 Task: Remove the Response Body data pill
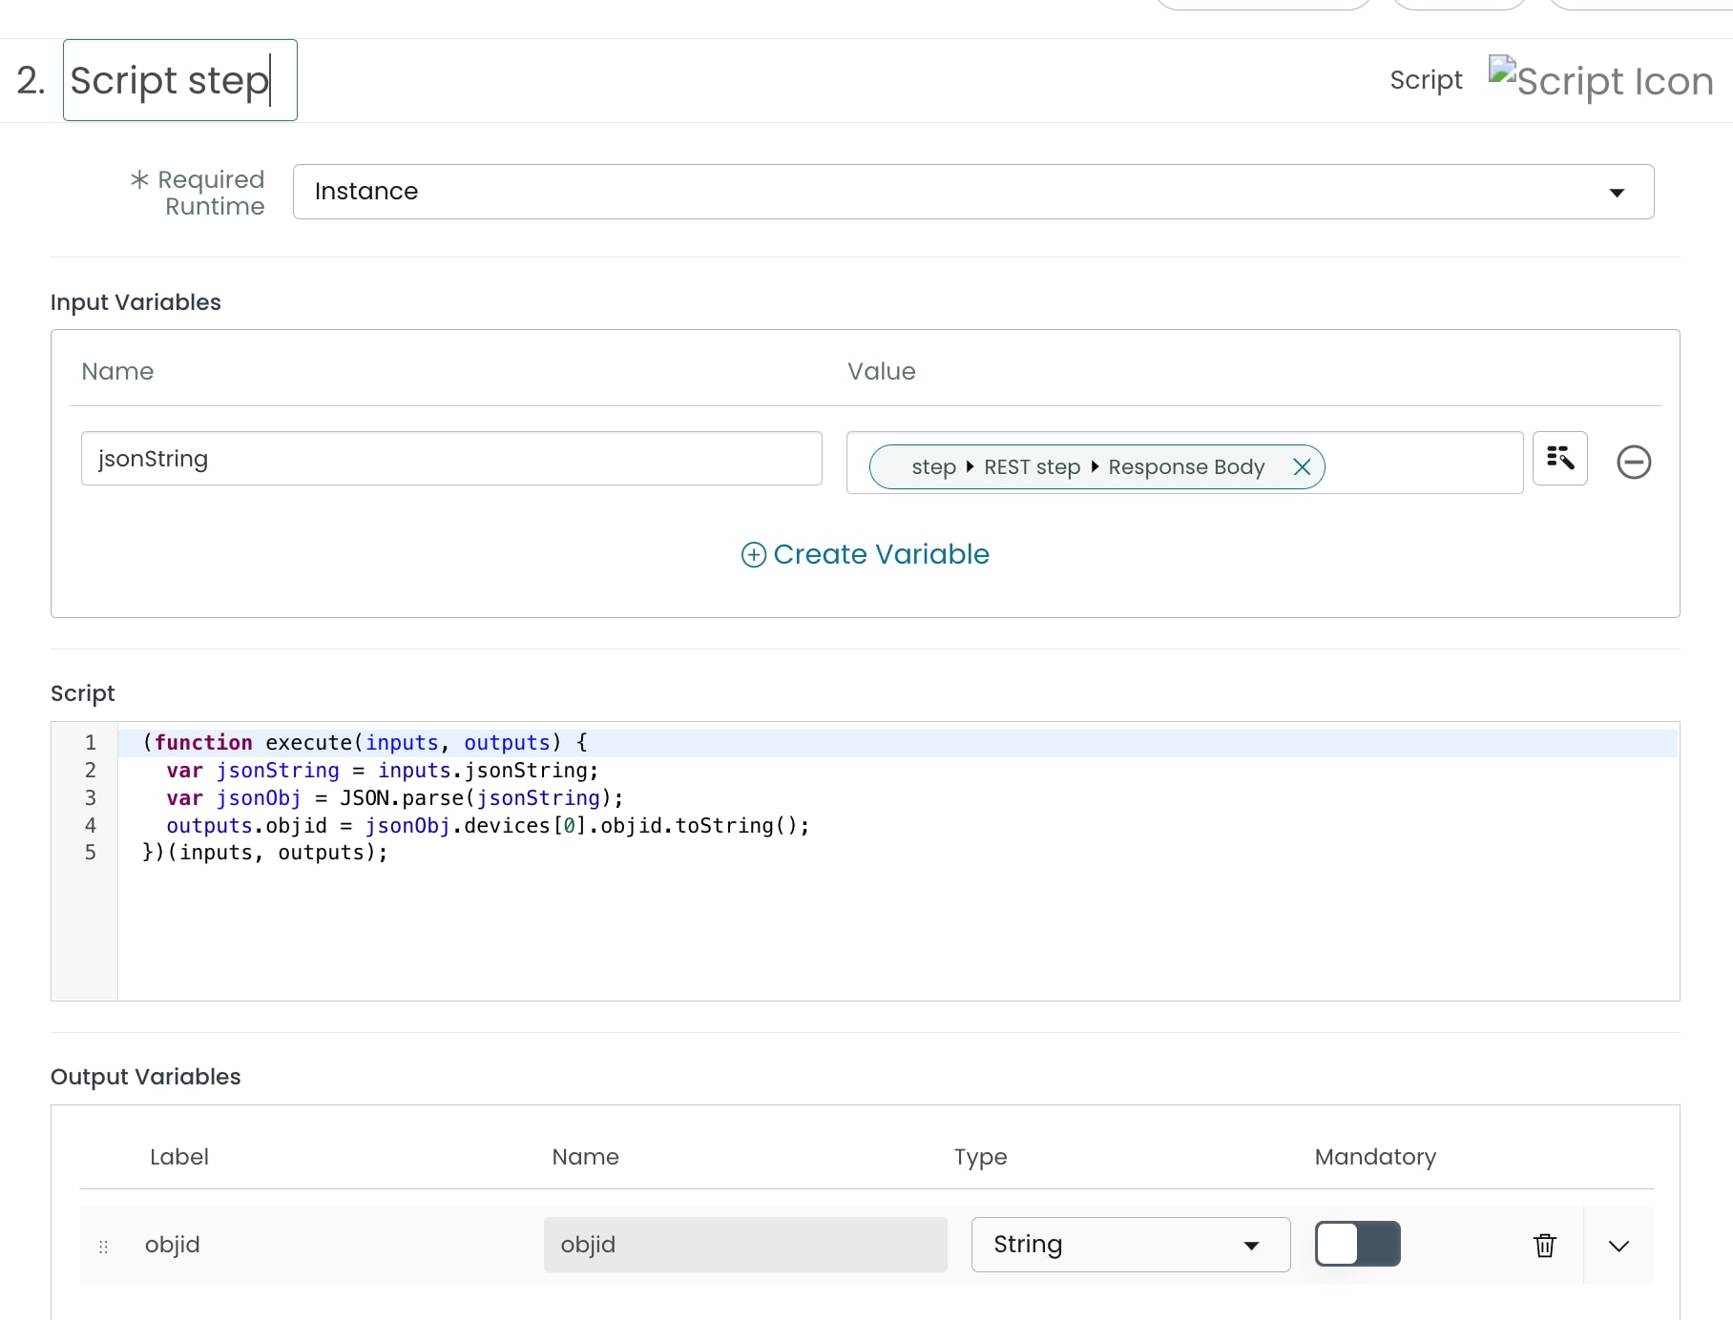tap(1302, 466)
